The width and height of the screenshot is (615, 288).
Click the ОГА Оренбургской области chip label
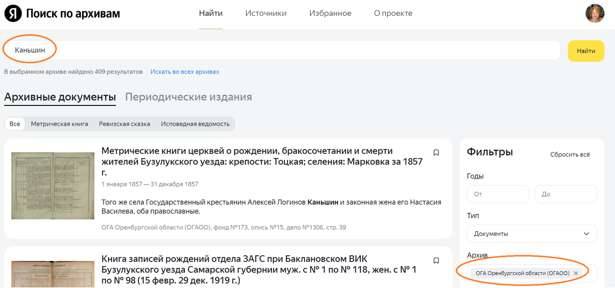(x=523, y=273)
